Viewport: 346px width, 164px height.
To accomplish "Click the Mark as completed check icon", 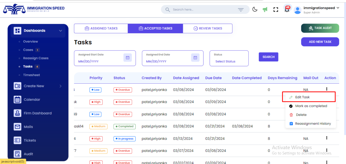I will coord(291,106).
